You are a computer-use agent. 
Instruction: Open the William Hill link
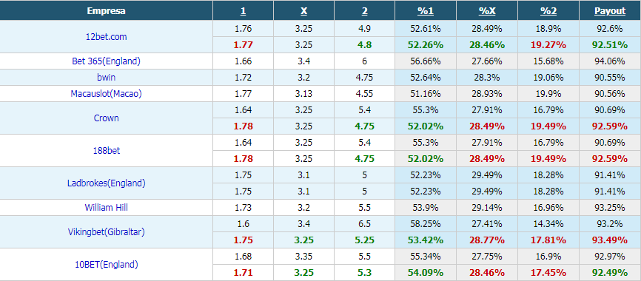[107, 208]
